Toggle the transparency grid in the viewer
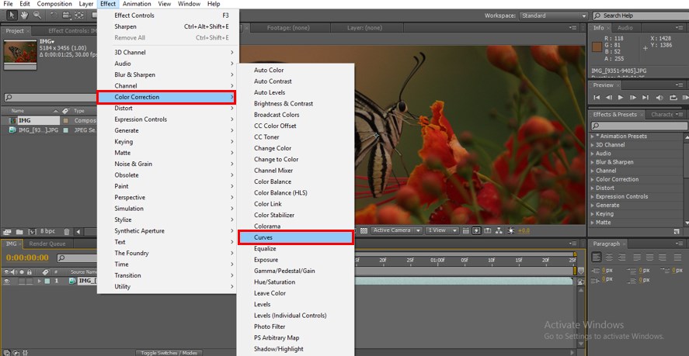689x356 pixels. pos(364,230)
